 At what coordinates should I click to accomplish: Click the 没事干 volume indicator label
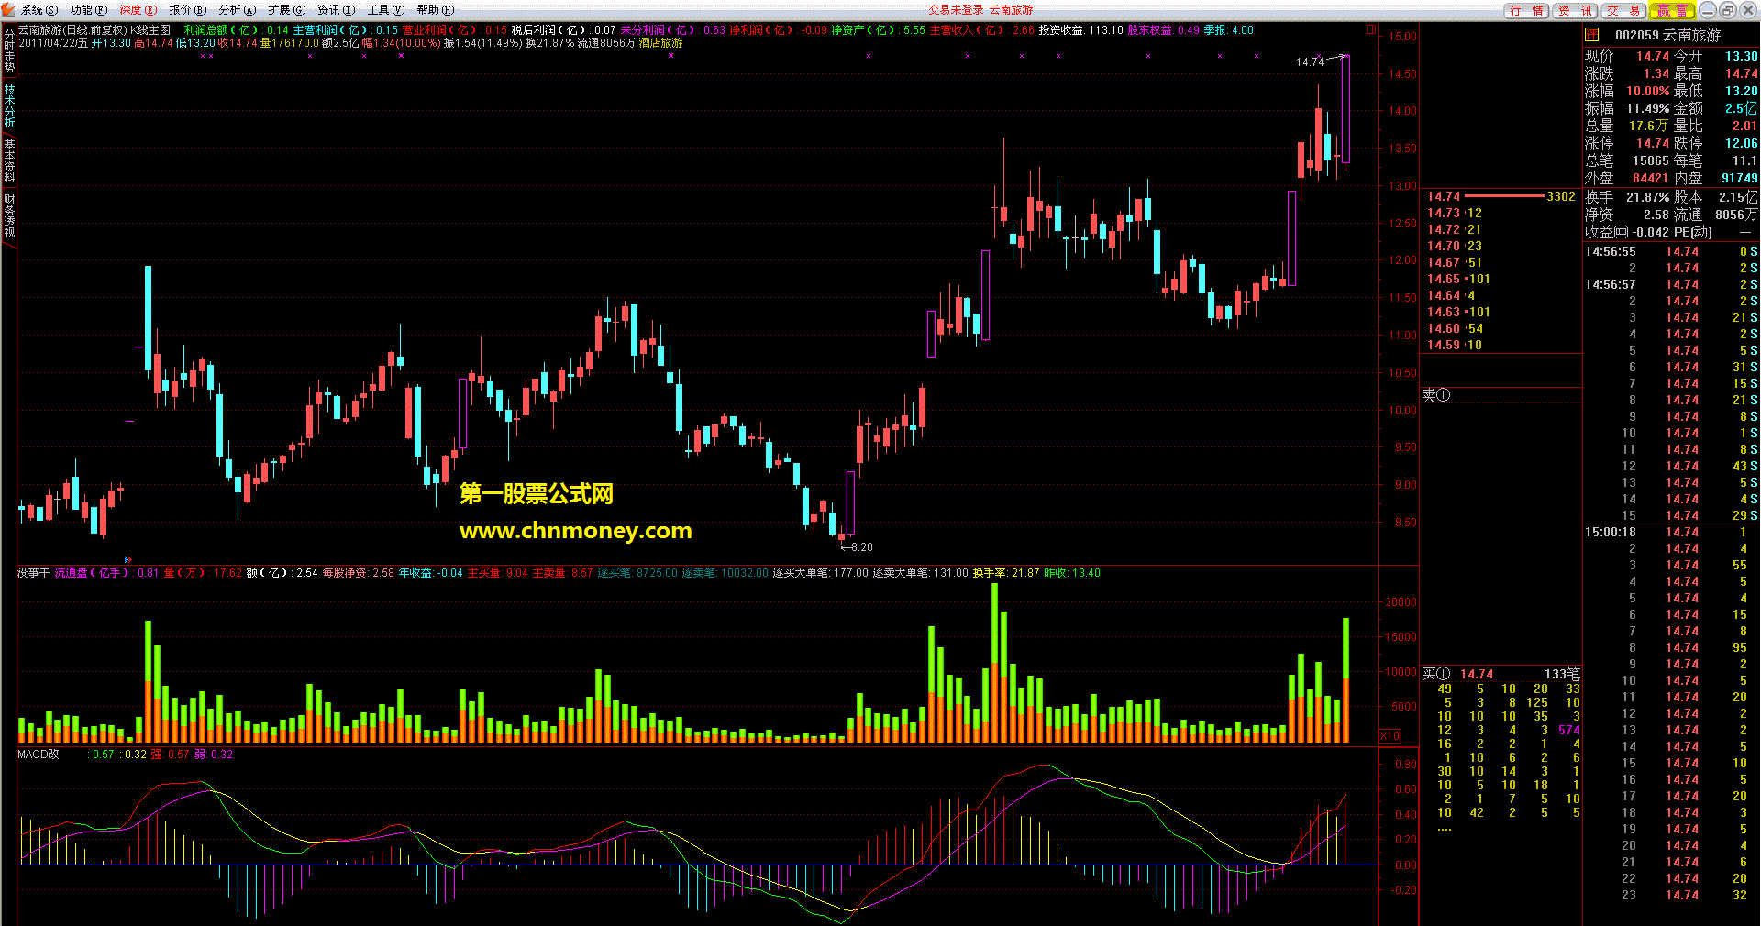(34, 573)
